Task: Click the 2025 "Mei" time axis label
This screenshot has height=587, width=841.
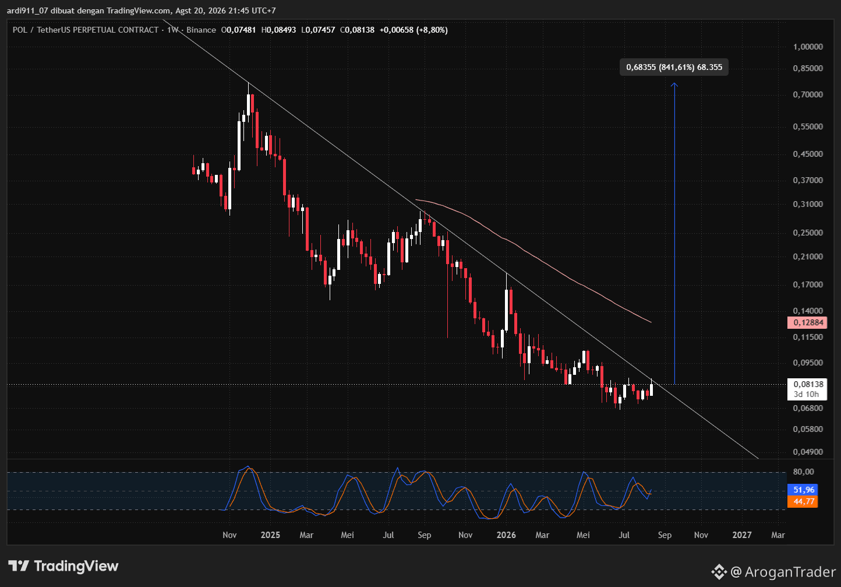Action: [347, 535]
